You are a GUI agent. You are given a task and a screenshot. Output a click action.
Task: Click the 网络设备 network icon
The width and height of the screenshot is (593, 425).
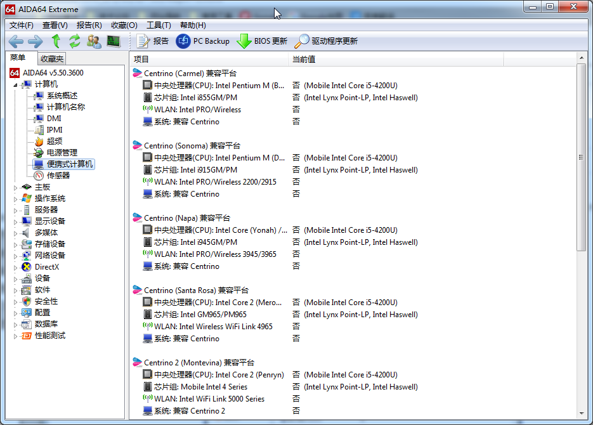click(x=27, y=255)
